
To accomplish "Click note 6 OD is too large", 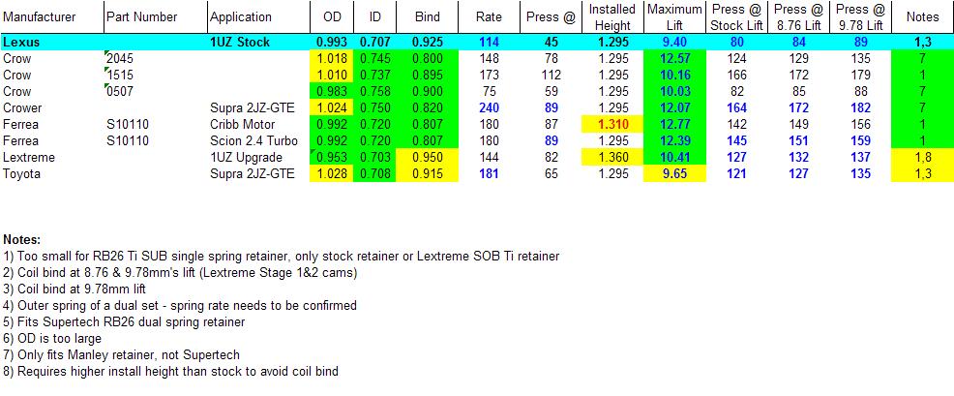I will pyautogui.click(x=53, y=338).
